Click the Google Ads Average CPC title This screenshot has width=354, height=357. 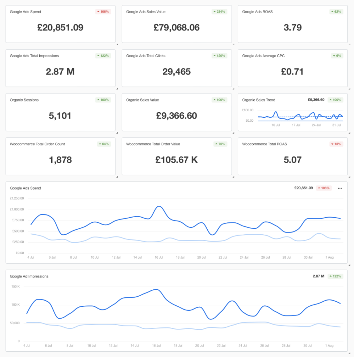263,56
